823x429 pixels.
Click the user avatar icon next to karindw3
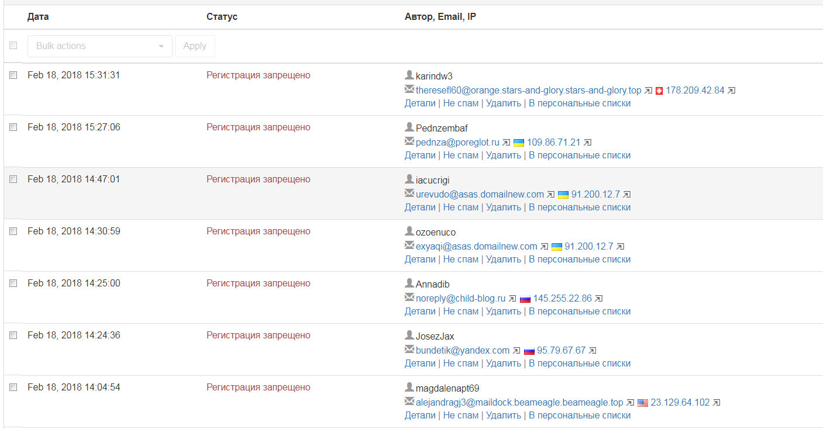(x=409, y=75)
